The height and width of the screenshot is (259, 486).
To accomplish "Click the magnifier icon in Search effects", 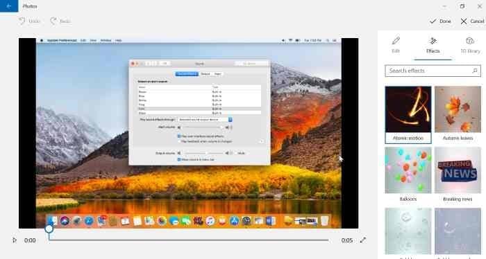I will coord(474,71).
